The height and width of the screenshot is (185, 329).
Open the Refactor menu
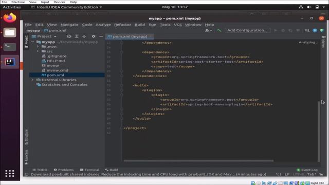[x=122, y=25]
